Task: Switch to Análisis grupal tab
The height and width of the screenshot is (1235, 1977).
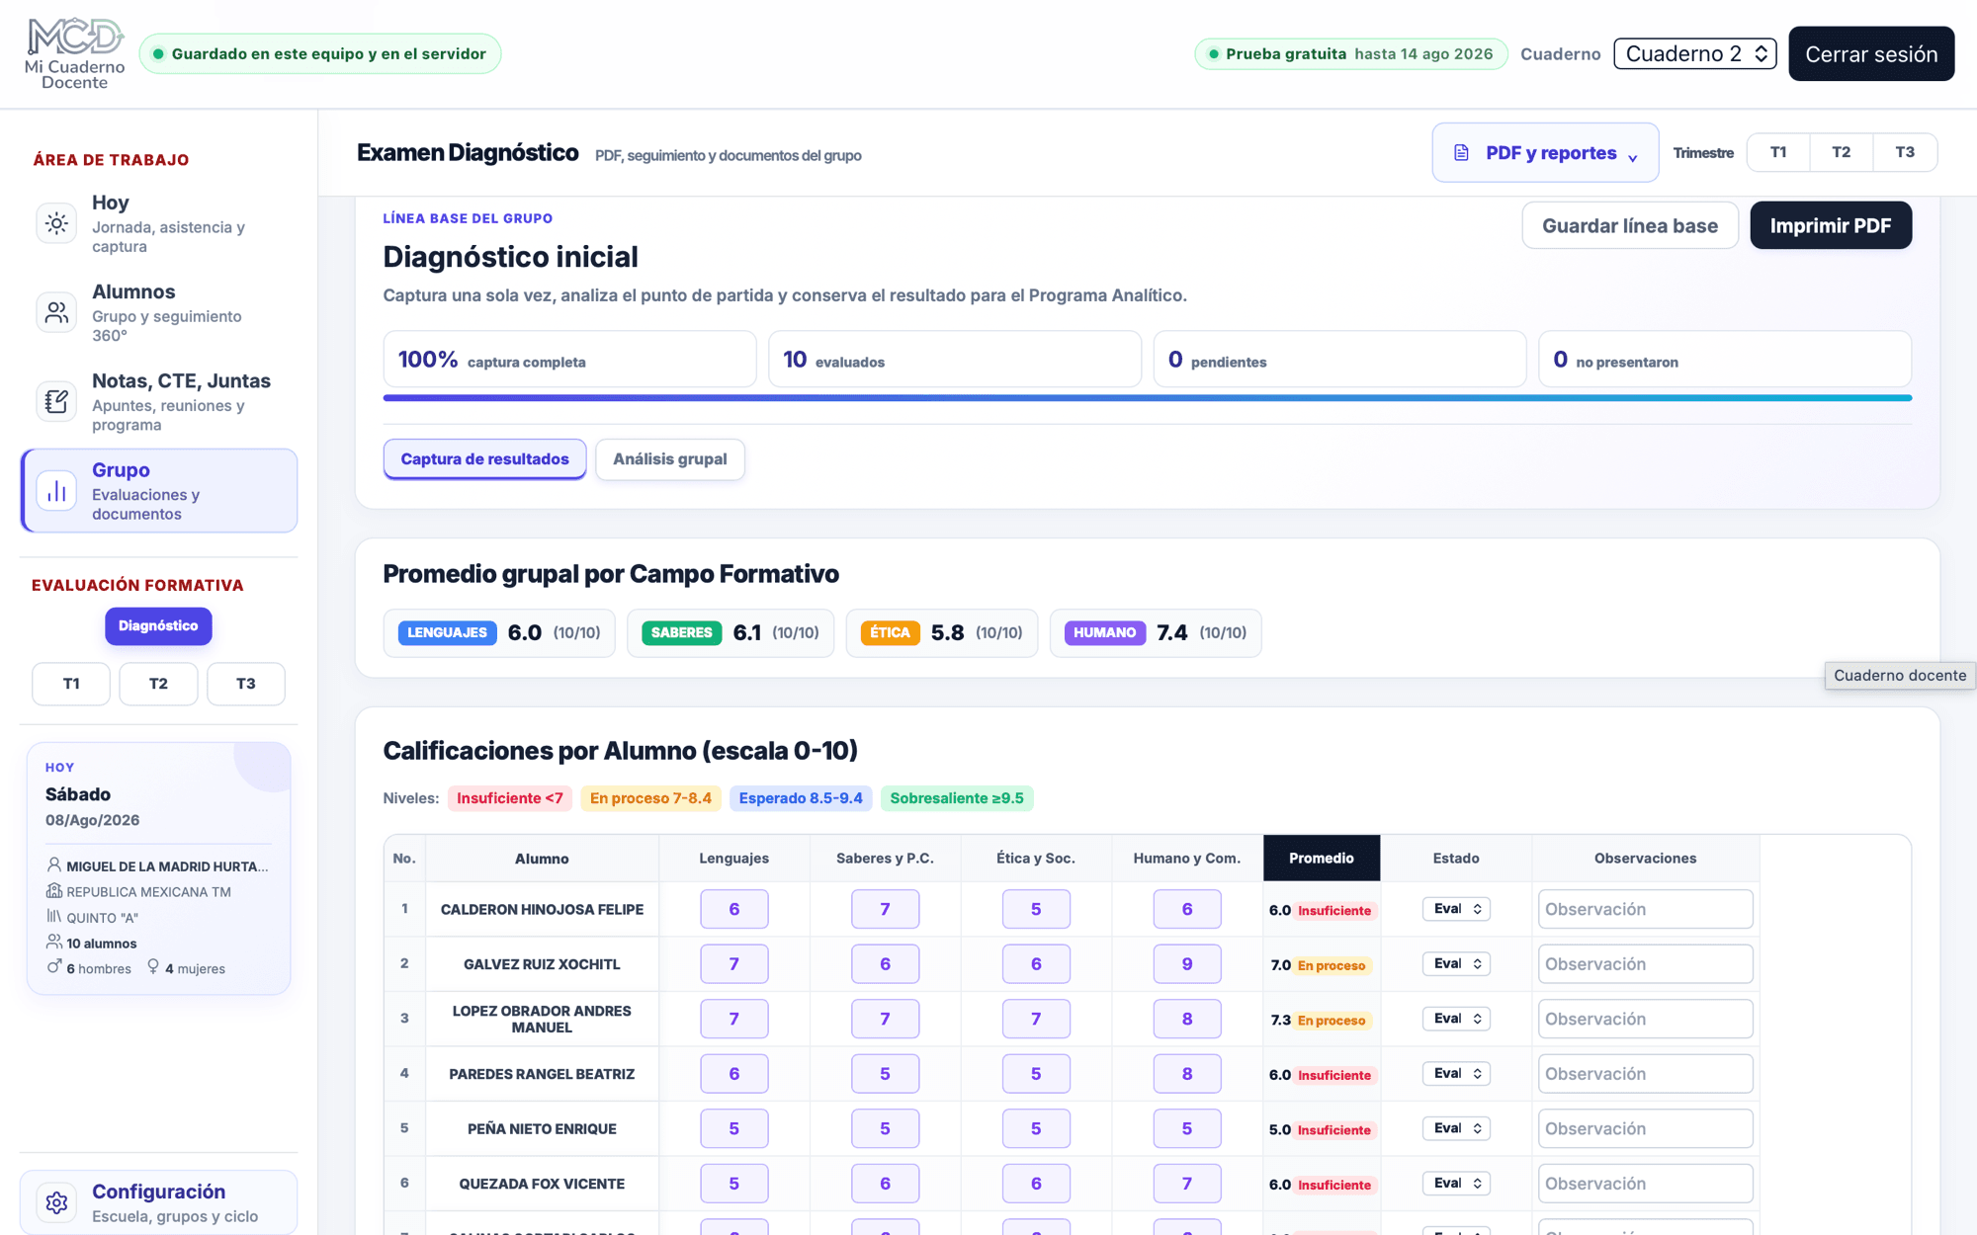Action: tap(670, 459)
